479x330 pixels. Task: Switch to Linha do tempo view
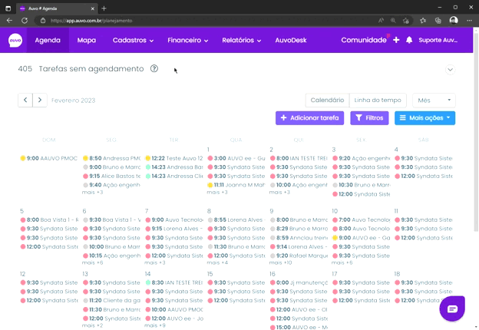tap(378, 100)
